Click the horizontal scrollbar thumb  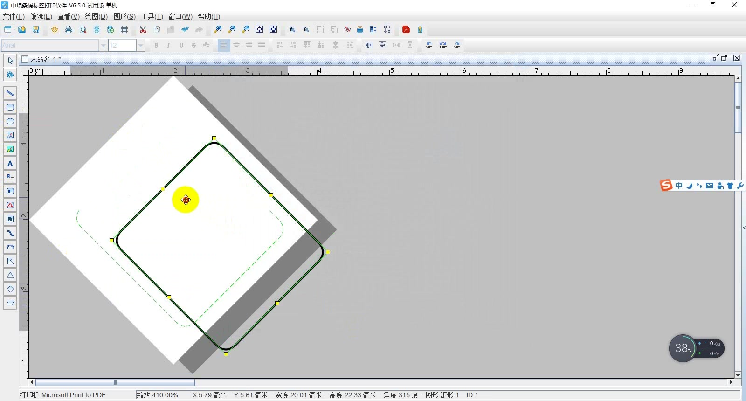click(115, 382)
